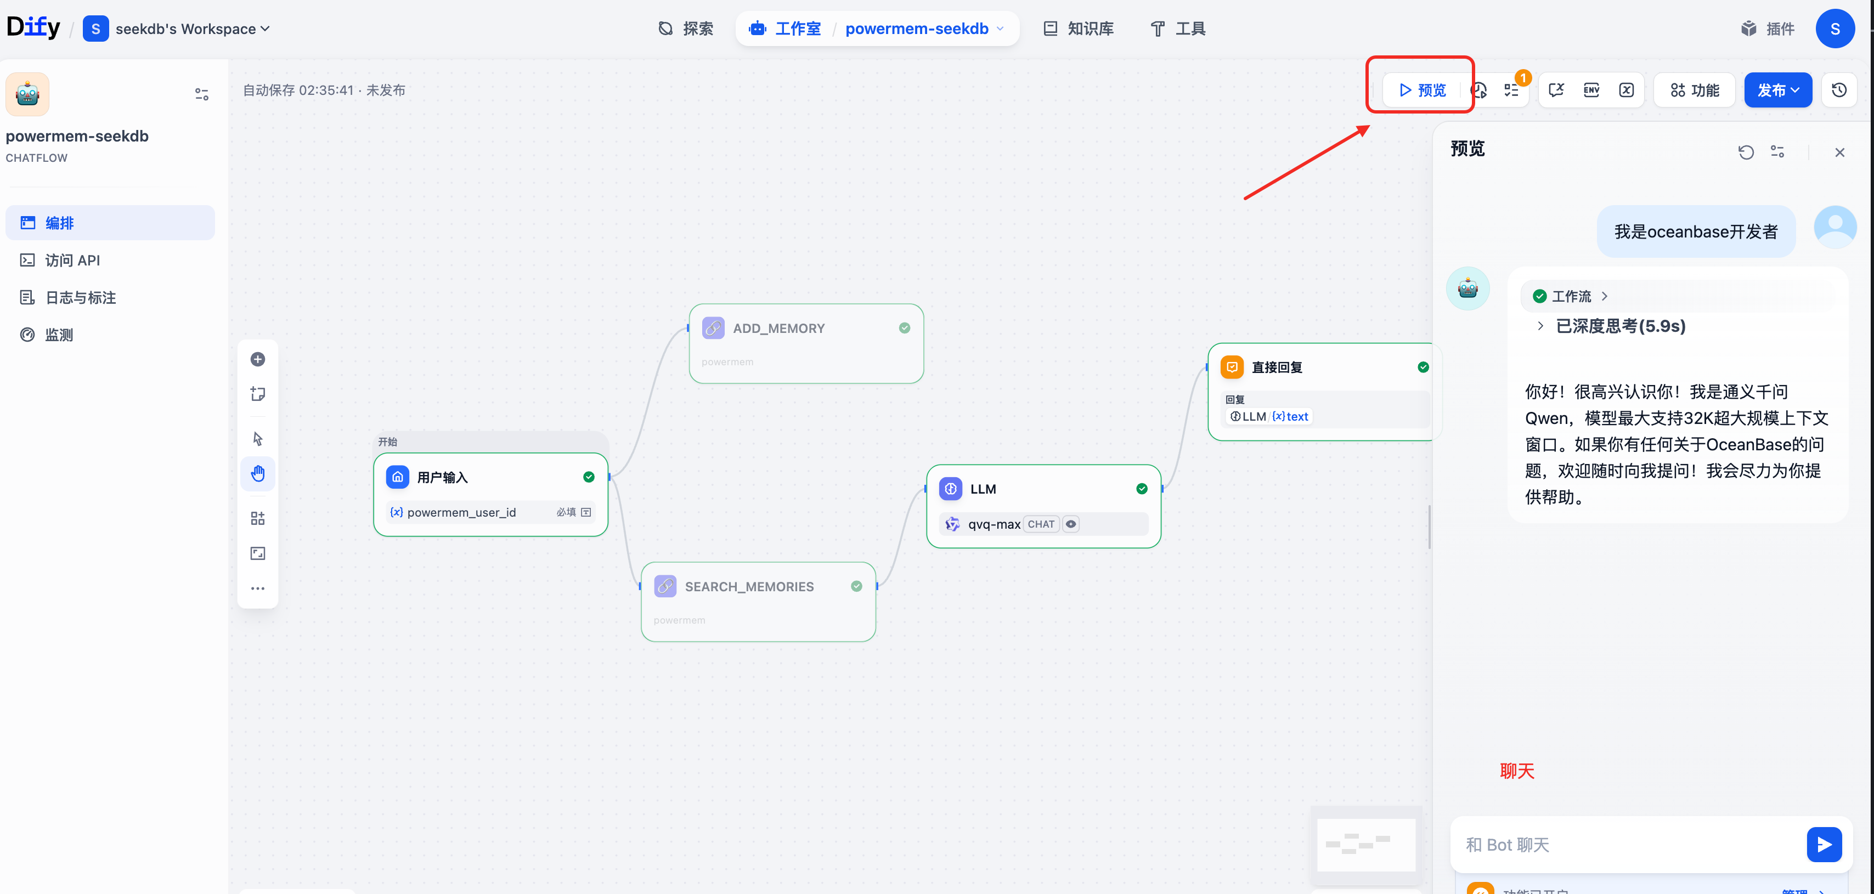Viewport: 1874px width, 894px height.
Task: Click the 功能 features button
Action: (x=1694, y=90)
